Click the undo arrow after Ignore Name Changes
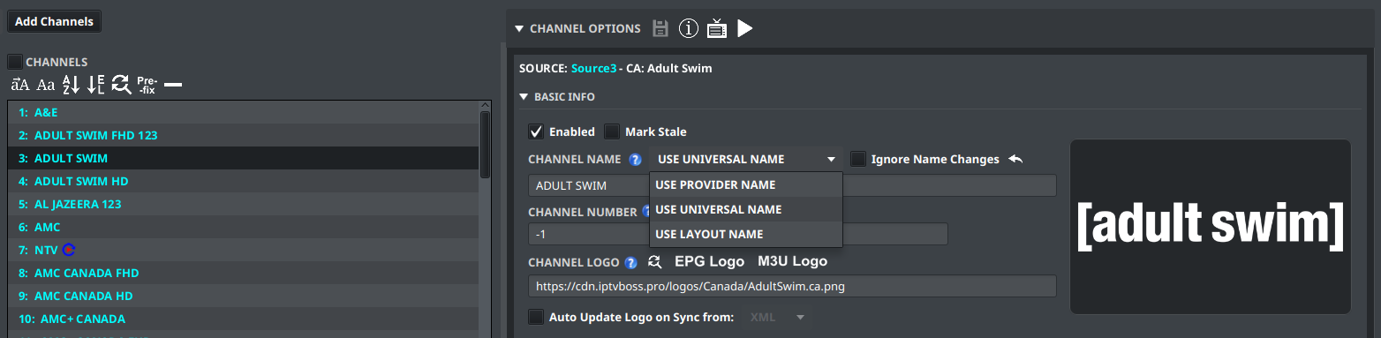Viewport: 1381px width, 338px height. 1015,159
